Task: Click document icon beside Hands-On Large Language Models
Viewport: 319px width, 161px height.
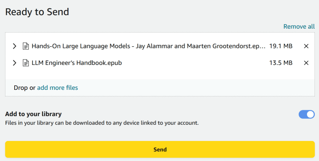Action: click(26, 46)
